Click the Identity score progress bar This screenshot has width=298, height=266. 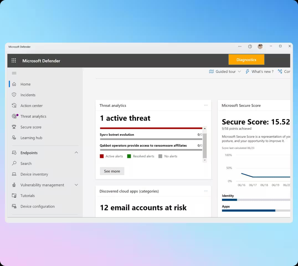coord(256,200)
